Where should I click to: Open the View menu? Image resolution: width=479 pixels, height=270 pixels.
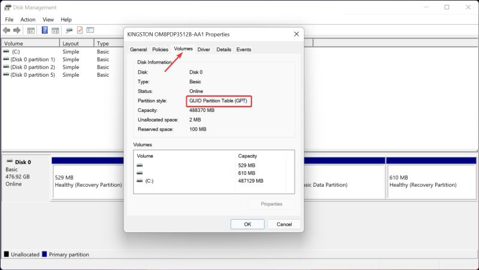tap(48, 20)
